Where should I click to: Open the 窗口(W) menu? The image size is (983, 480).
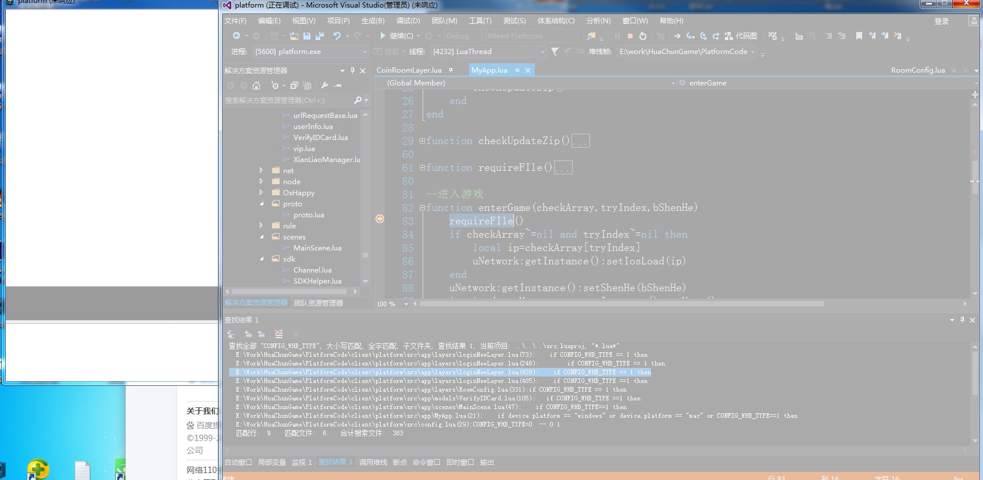pos(635,21)
